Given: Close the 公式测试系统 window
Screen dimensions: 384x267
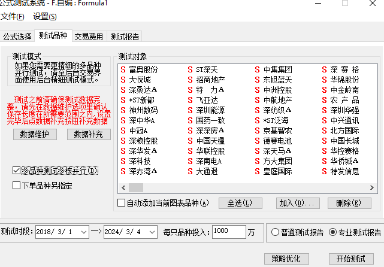Looking at the screenshot, I should (373, 3).
